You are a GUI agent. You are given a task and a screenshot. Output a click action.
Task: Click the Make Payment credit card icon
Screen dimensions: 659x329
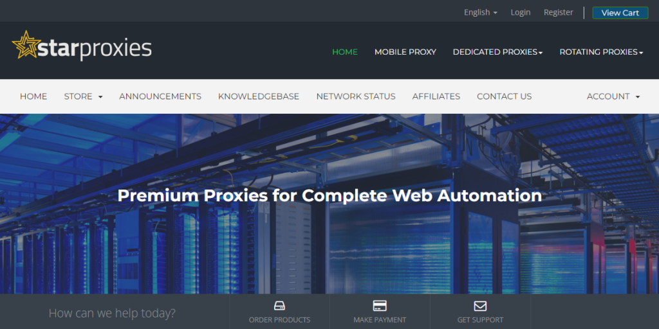pos(380,306)
